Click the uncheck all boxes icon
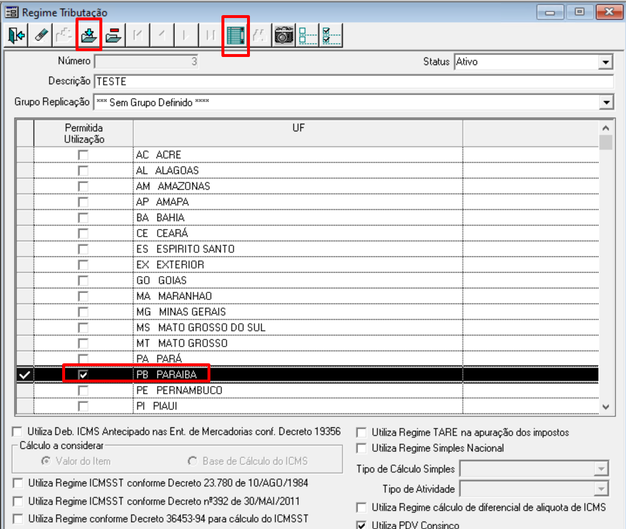The width and height of the screenshot is (626, 529). pos(308,35)
